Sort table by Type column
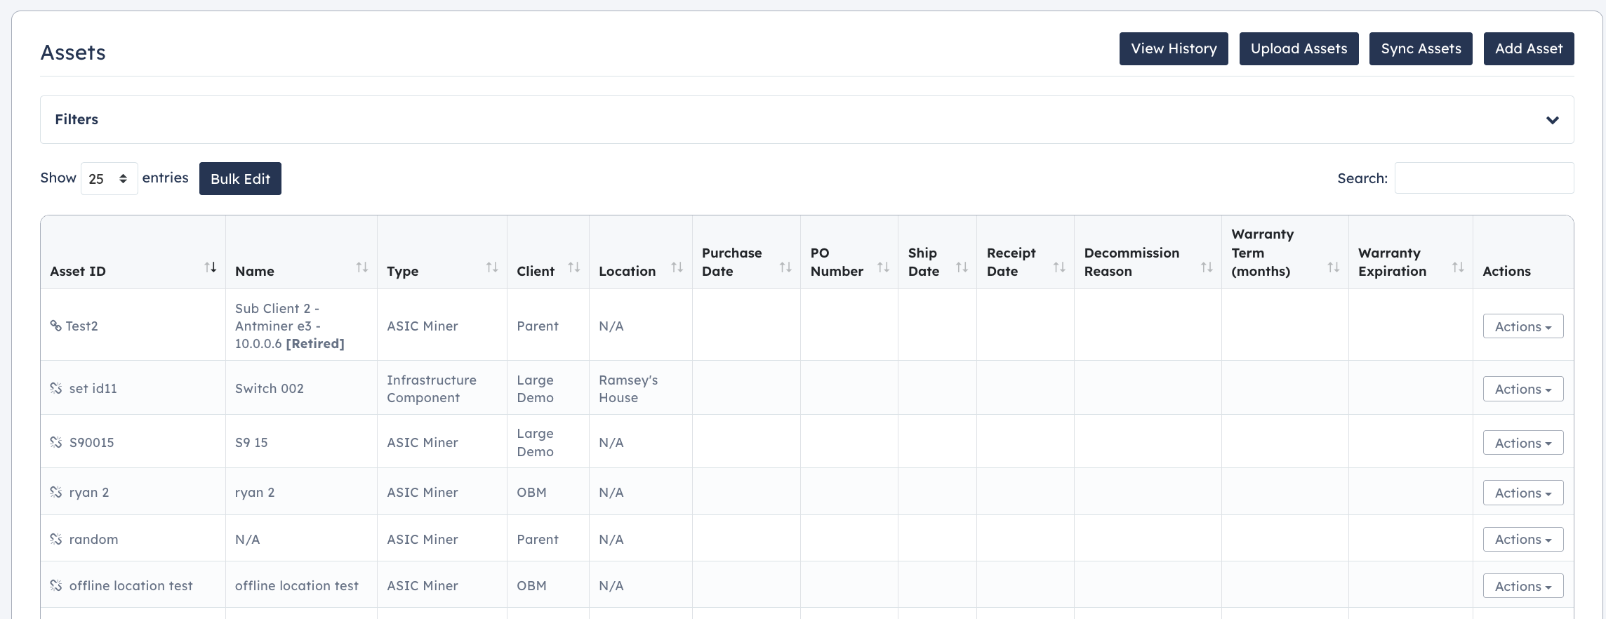 click(x=492, y=267)
